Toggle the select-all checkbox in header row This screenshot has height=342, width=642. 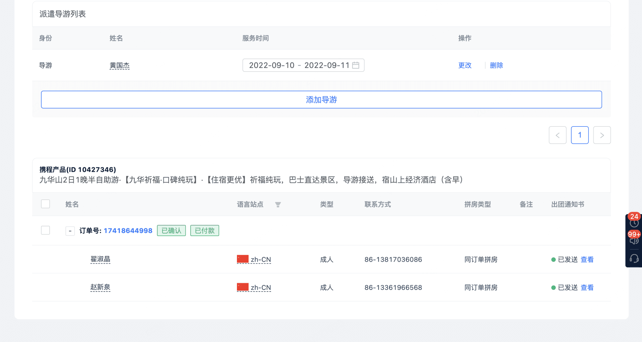(45, 204)
